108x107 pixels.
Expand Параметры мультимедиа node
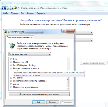(11, 87)
